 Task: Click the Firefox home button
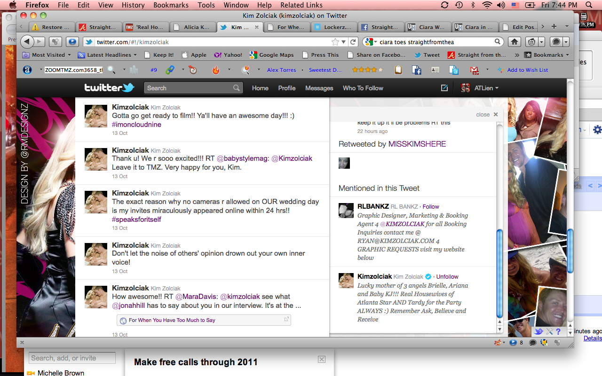coord(515,42)
